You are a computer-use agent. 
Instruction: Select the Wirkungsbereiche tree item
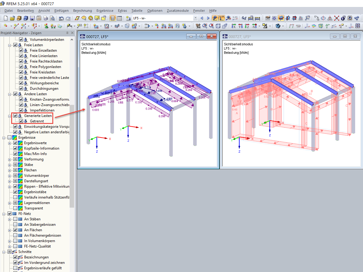[x=44, y=83]
